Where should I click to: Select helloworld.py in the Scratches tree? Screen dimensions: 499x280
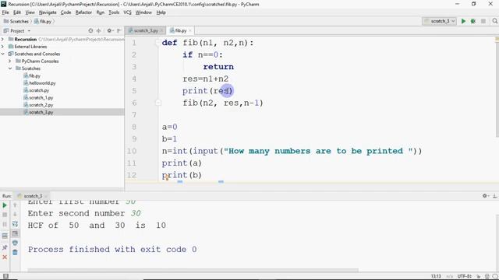pyautogui.click(x=42, y=83)
